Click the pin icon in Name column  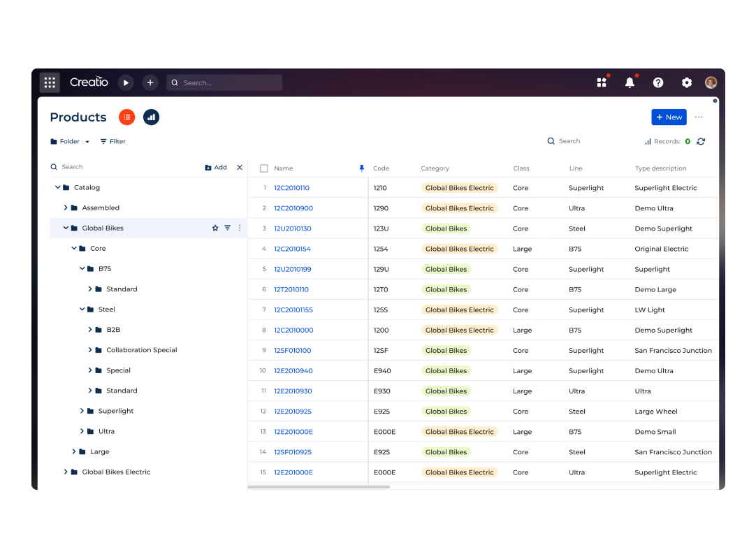pos(361,168)
